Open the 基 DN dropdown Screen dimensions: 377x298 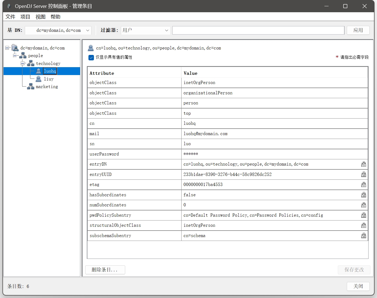pyautogui.click(x=58, y=30)
